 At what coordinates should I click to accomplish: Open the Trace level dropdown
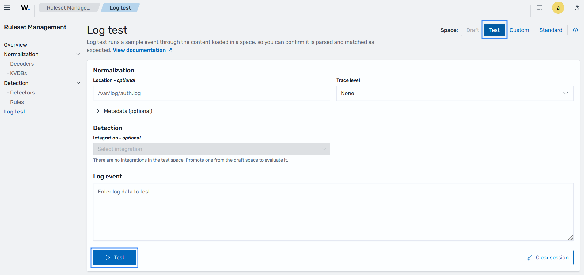click(455, 93)
